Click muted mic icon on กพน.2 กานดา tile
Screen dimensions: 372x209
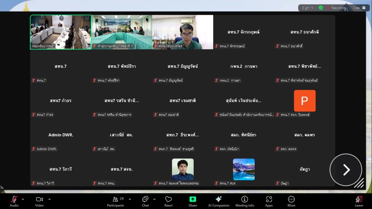(217, 80)
